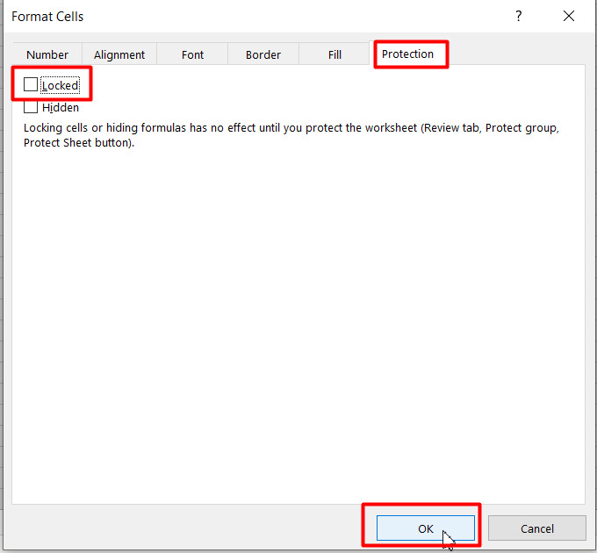Tick the Locked checkbox
This screenshot has width=597, height=553.
pos(31,84)
